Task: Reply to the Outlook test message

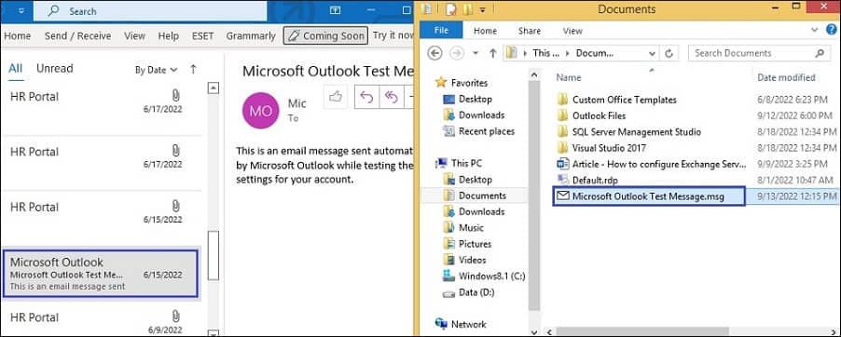Action: pos(366,97)
